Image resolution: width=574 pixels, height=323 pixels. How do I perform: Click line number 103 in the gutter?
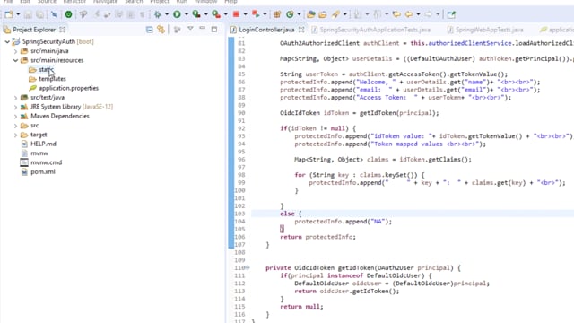pyautogui.click(x=239, y=214)
